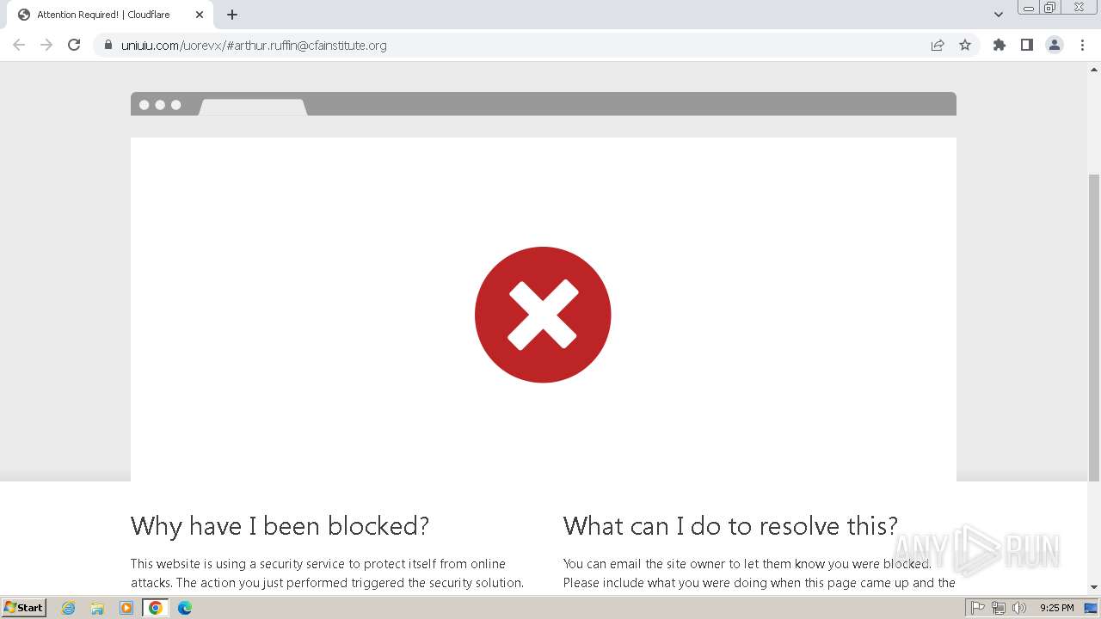Click the browser forward arrow
Viewport: 1101px width, 619px height.
[46, 45]
